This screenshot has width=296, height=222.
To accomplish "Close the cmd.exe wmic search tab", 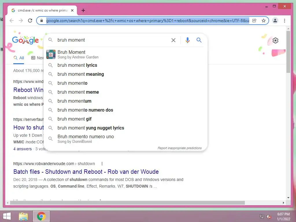I will click(x=72, y=10).
